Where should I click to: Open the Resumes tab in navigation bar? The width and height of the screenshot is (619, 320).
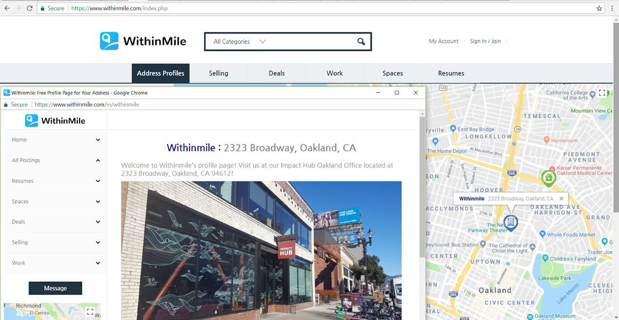click(451, 73)
